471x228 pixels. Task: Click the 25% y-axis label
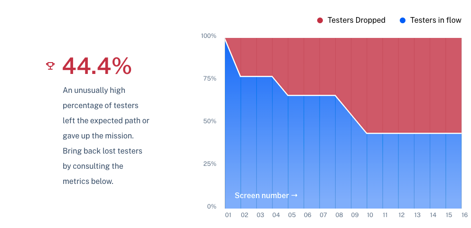[x=210, y=164]
